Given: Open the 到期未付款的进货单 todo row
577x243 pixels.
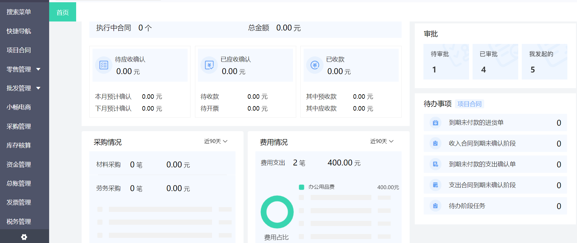Looking at the screenshot, I should (495, 123).
